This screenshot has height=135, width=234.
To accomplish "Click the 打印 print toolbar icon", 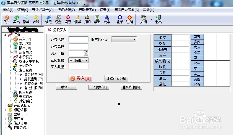I will 87,19.
